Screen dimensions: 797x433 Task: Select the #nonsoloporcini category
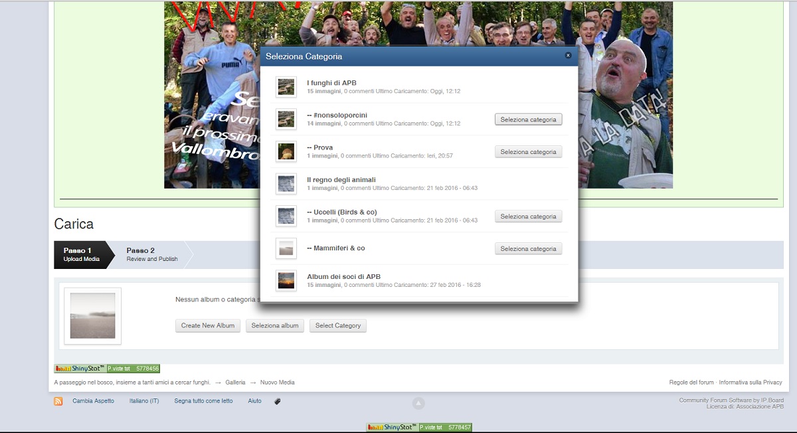(x=528, y=120)
